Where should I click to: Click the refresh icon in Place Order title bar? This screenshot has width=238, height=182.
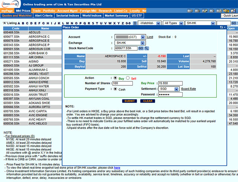tap(222, 27)
